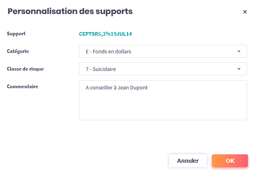Click the CEPTSR5,2%19JUL14 support link
Image resolution: width=254 pixels, height=174 pixels.
pos(105,34)
